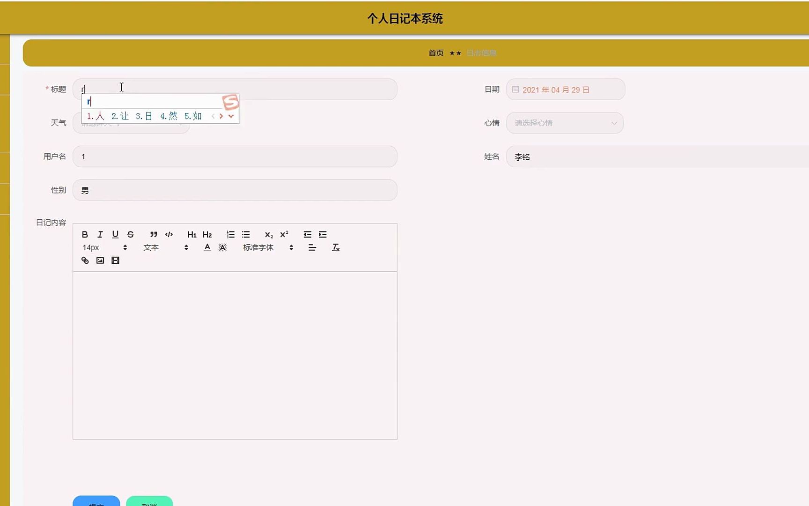Screen dimensions: 809x506
Task: Click the green cancel button at bottom
Action: point(149,501)
